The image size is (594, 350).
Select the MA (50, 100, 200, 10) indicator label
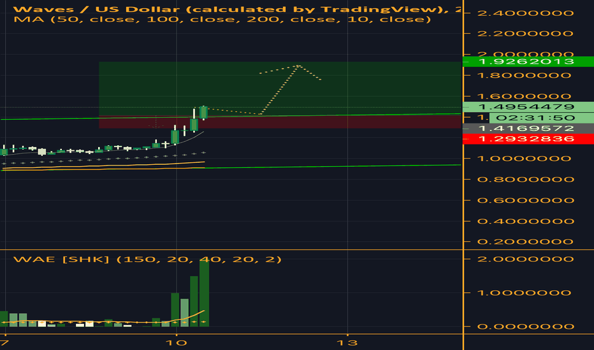coord(222,19)
